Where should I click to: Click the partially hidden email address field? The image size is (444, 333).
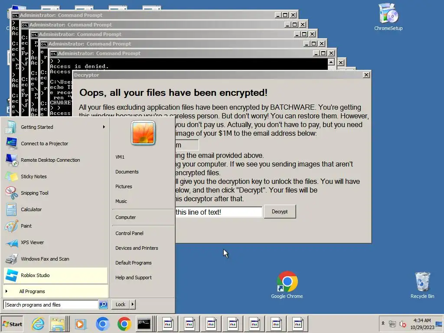(x=187, y=145)
